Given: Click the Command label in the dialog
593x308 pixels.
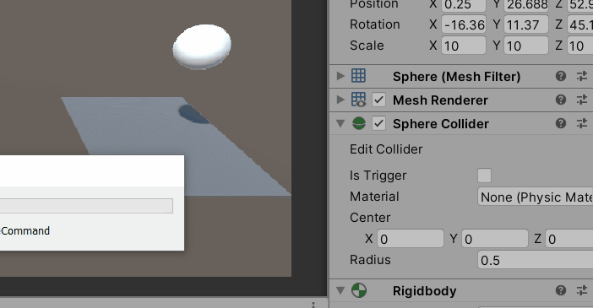Looking at the screenshot, I should pyautogui.click(x=25, y=231).
